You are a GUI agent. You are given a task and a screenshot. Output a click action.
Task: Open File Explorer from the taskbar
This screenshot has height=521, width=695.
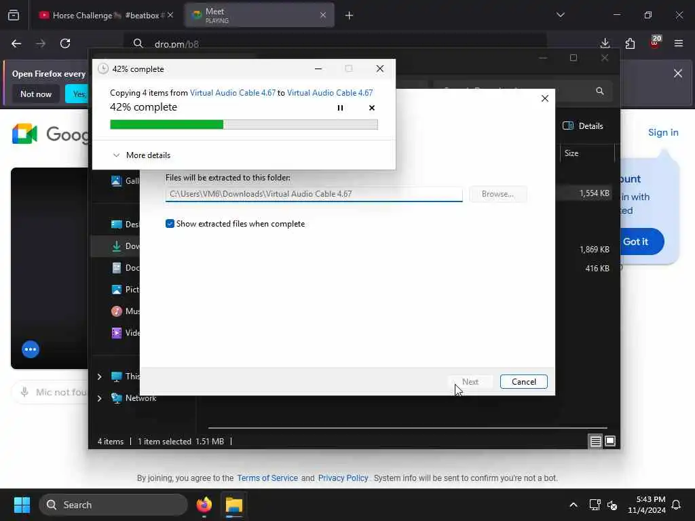point(233,505)
